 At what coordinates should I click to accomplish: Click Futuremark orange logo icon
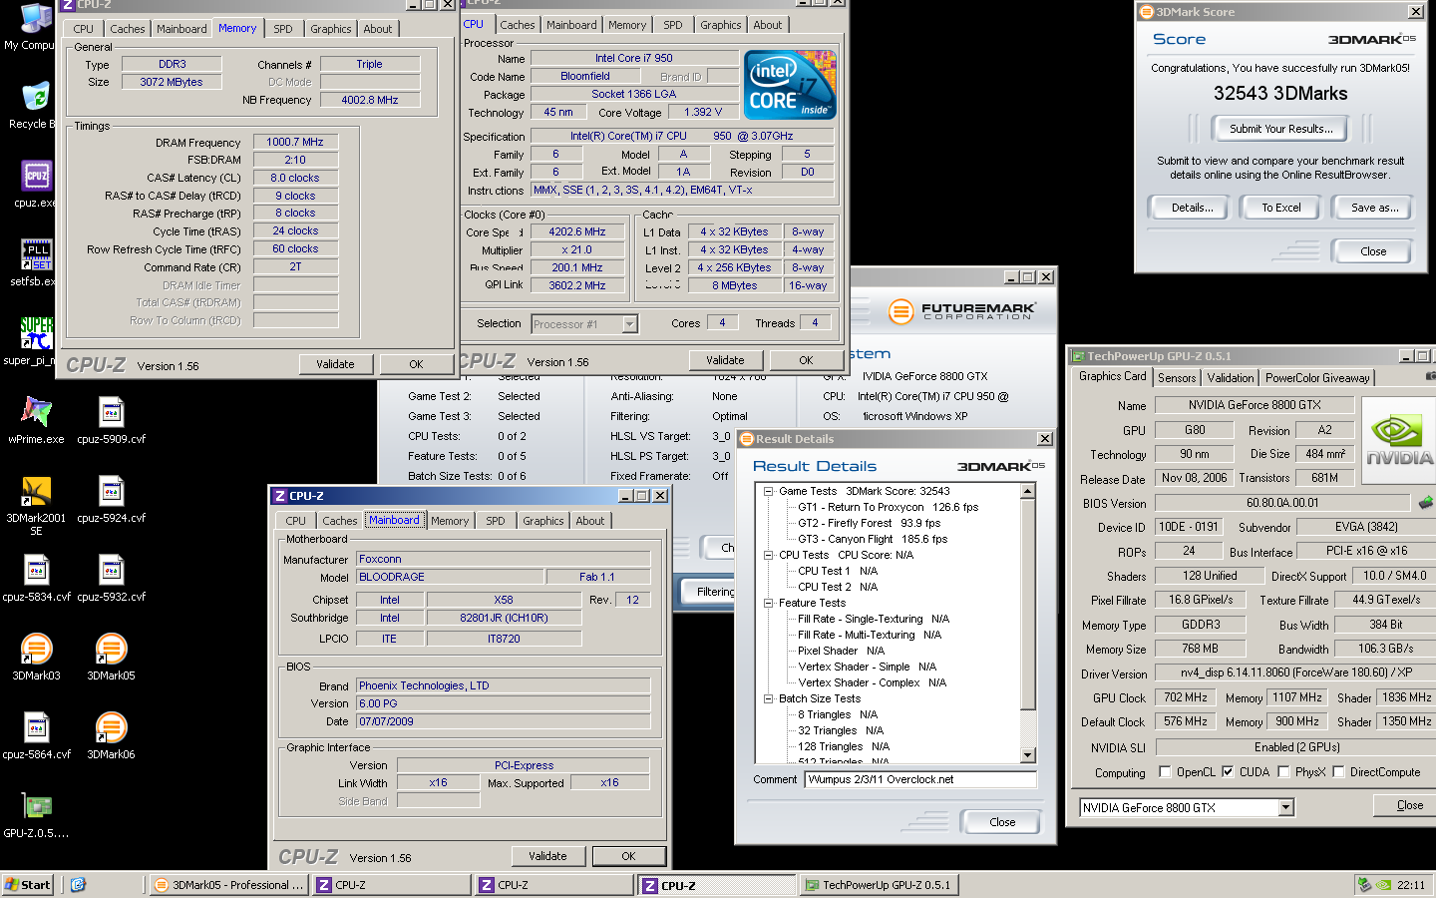point(900,311)
